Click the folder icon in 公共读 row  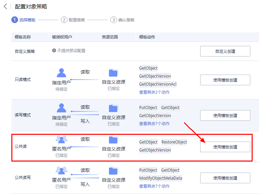click(114, 139)
